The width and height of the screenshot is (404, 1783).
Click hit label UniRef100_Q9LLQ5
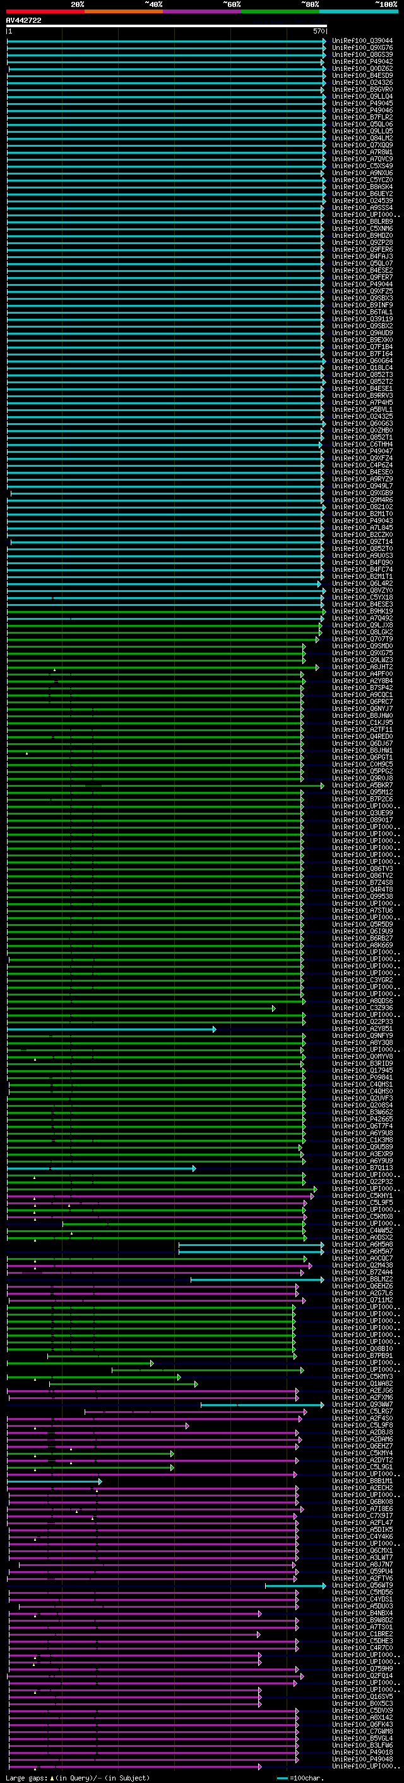(362, 132)
